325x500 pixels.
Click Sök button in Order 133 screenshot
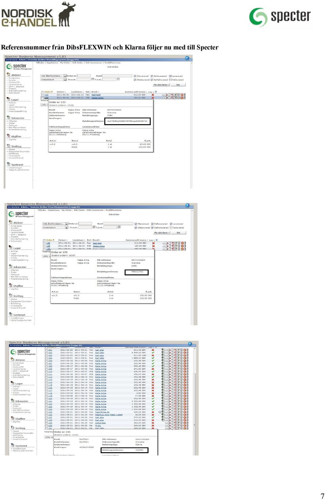pos(178,85)
